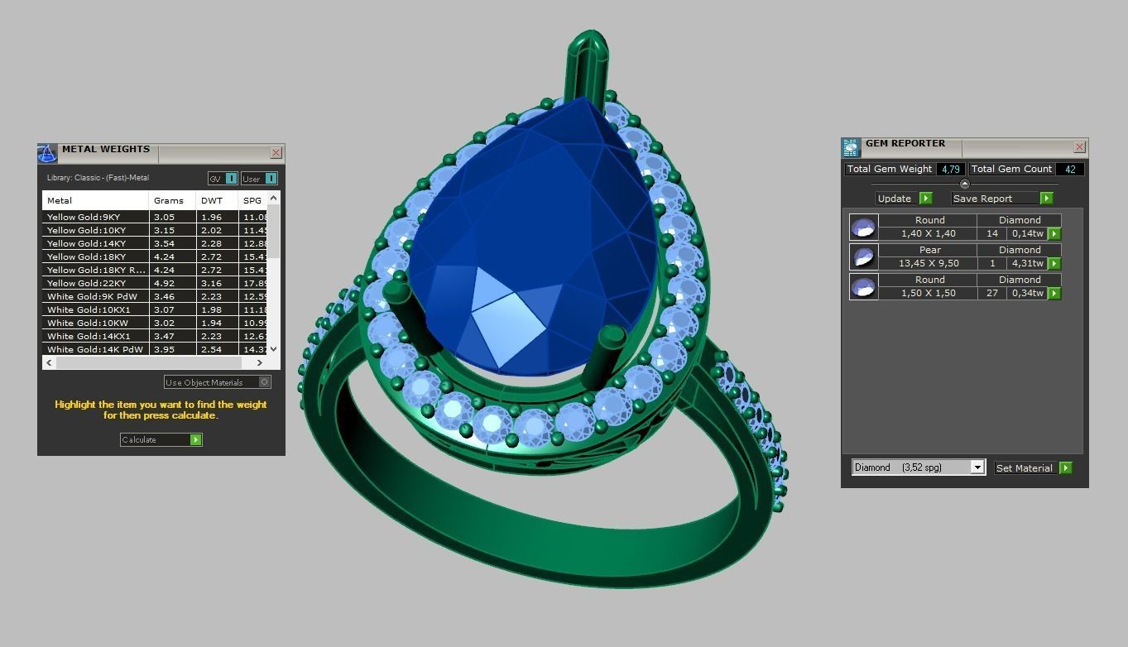Enable Use Object Materials option
1128x647 pixels.
[x=218, y=382]
